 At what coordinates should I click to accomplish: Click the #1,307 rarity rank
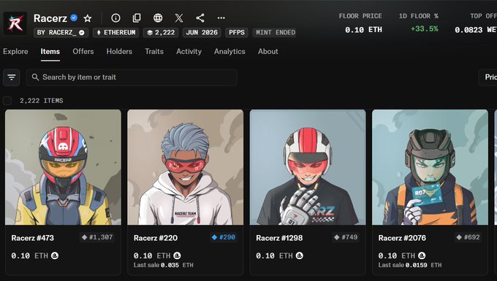(x=101, y=237)
